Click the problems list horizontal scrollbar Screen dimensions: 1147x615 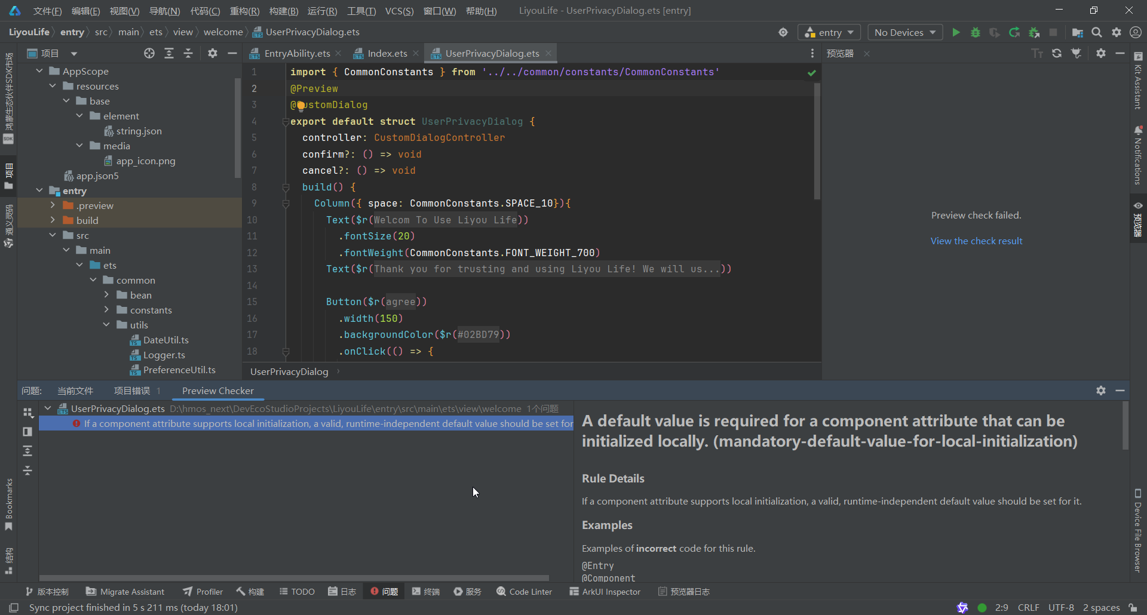(294, 578)
